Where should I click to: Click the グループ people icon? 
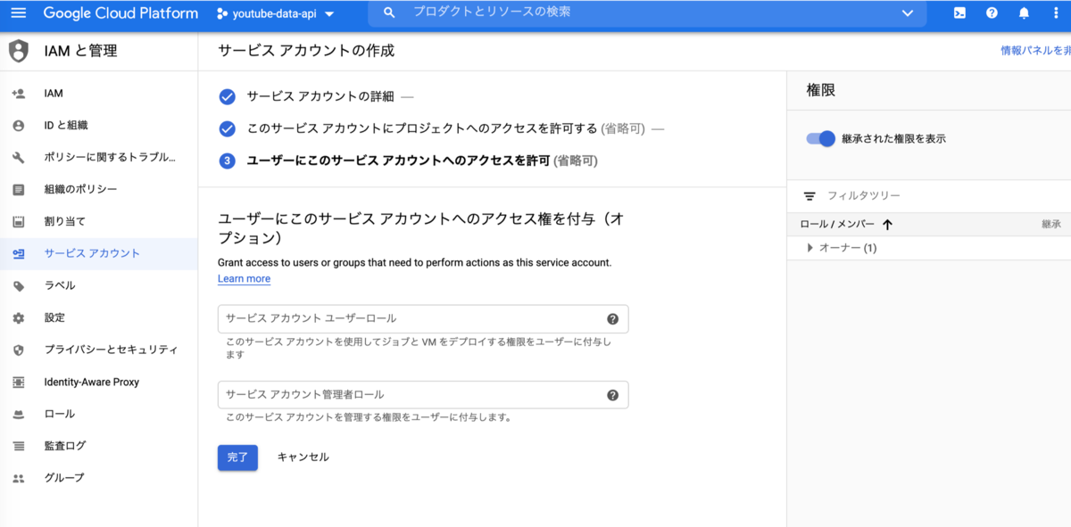tap(19, 478)
